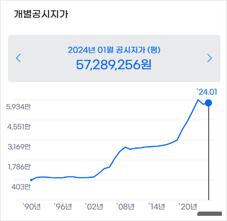227x221 pixels.
Task: Click the left arrow for previous year
Action: click(18, 58)
